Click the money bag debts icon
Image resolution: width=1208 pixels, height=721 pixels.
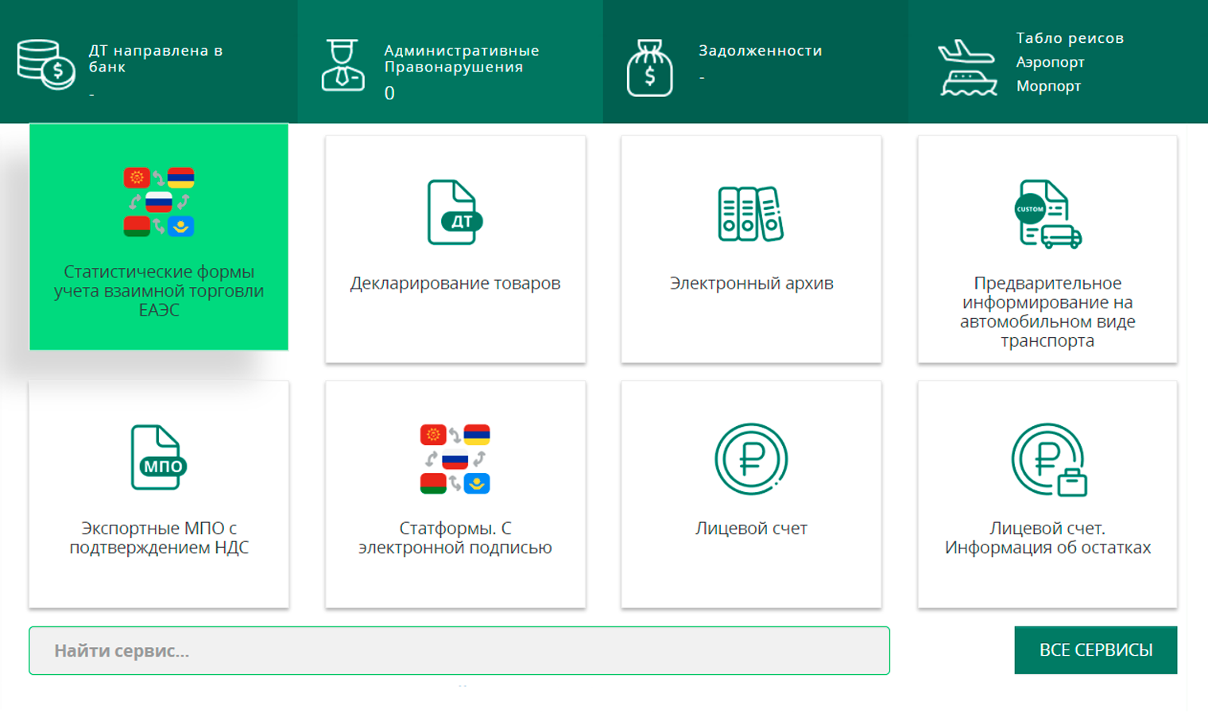[649, 68]
